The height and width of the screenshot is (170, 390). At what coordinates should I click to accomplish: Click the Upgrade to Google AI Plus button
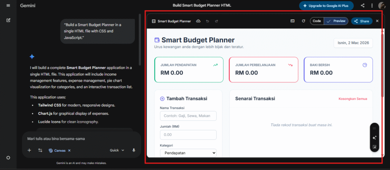click(326, 6)
